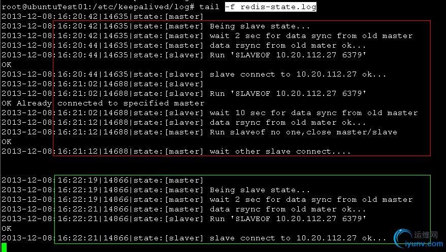Click 'Being slave state...' in the 16:22:19 line
The height and width of the screenshot is (252, 446).
point(260,190)
